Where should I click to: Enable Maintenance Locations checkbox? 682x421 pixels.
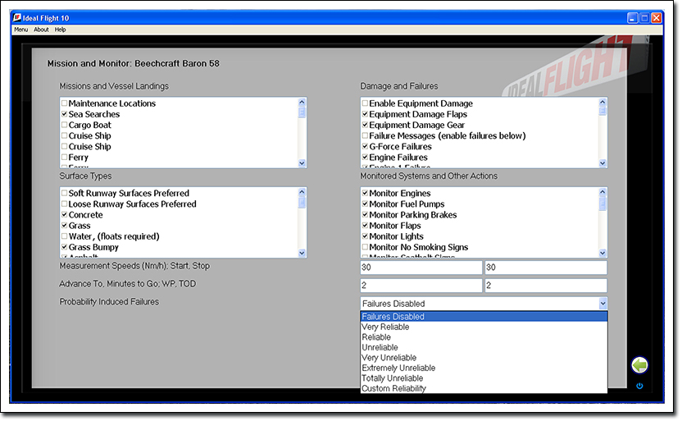coord(65,103)
